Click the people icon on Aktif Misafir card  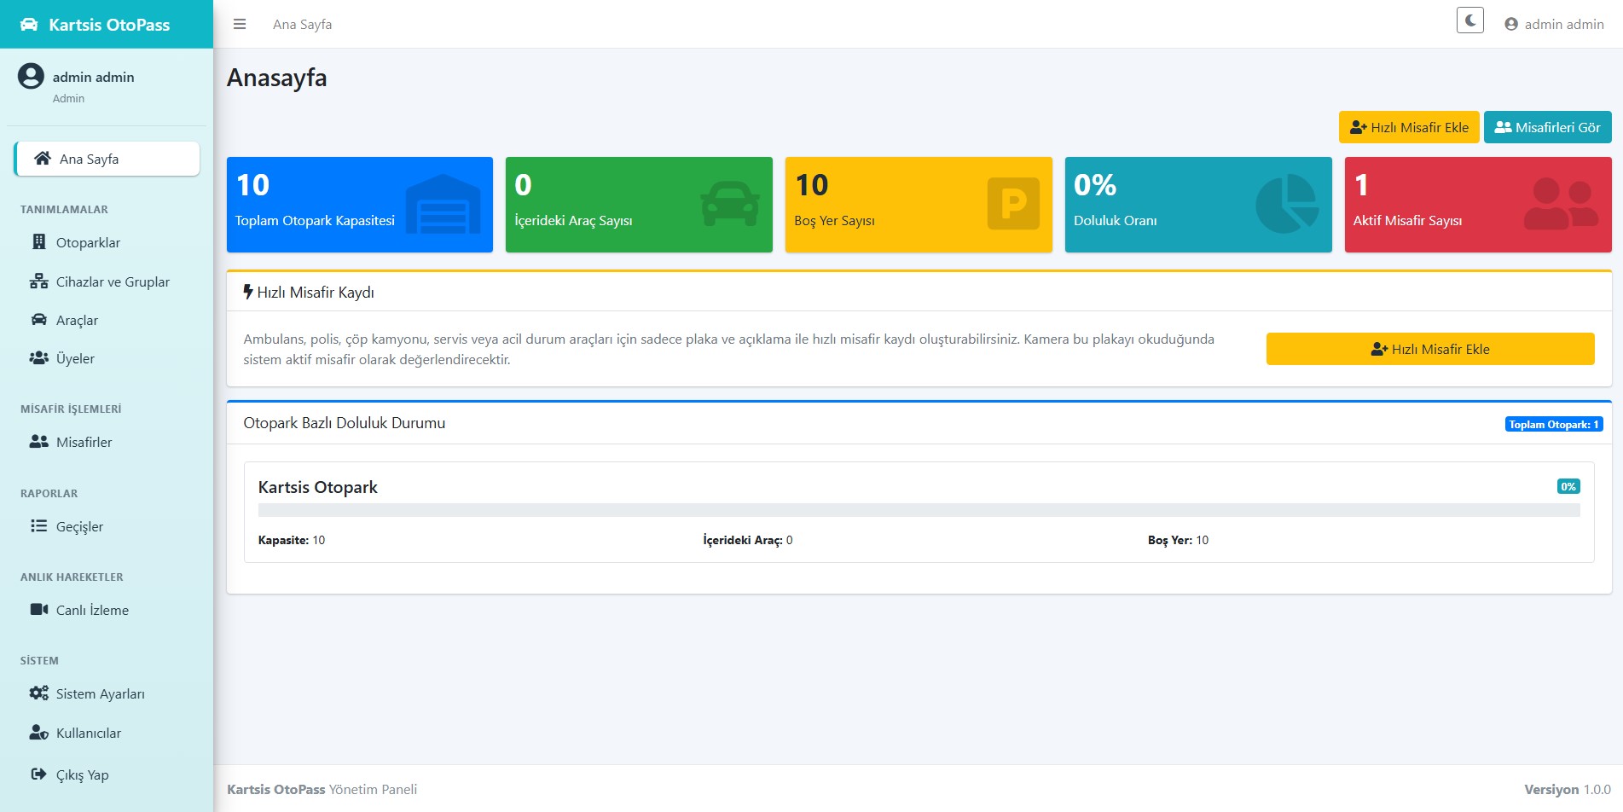(x=1561, y=204)
